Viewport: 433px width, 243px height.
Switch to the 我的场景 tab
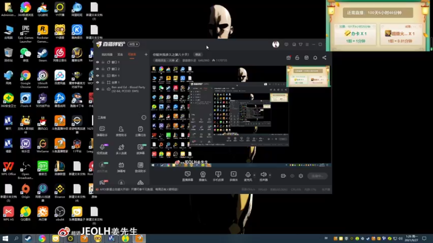click(x=107, y=55)
